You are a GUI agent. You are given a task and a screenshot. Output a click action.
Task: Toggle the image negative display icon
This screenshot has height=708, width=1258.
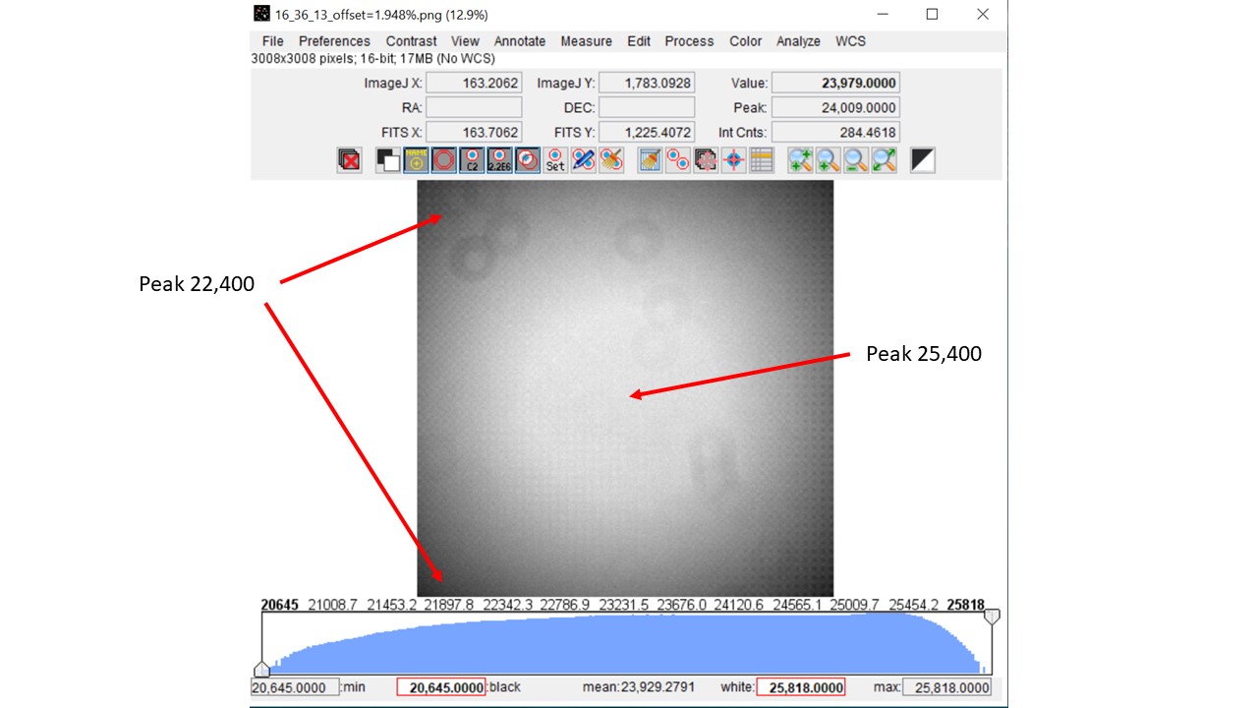click(x=387, y=160)
